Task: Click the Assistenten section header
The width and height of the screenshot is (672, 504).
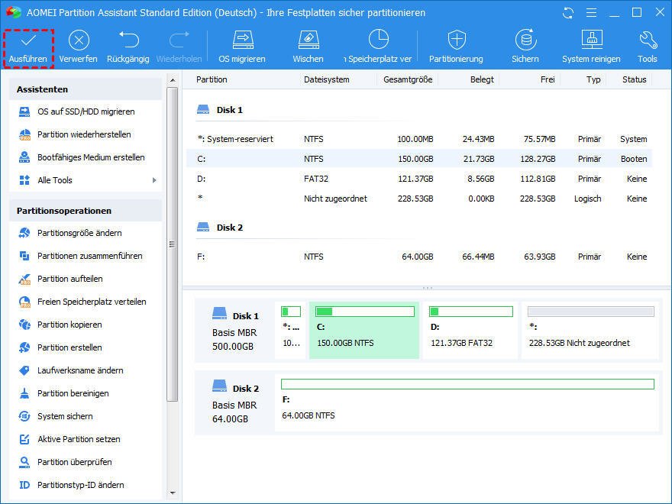Action: (x=86, y=89)
